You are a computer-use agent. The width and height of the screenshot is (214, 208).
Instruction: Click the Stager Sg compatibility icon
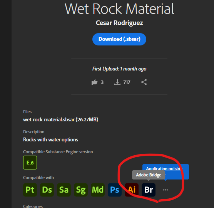point(81,190)
